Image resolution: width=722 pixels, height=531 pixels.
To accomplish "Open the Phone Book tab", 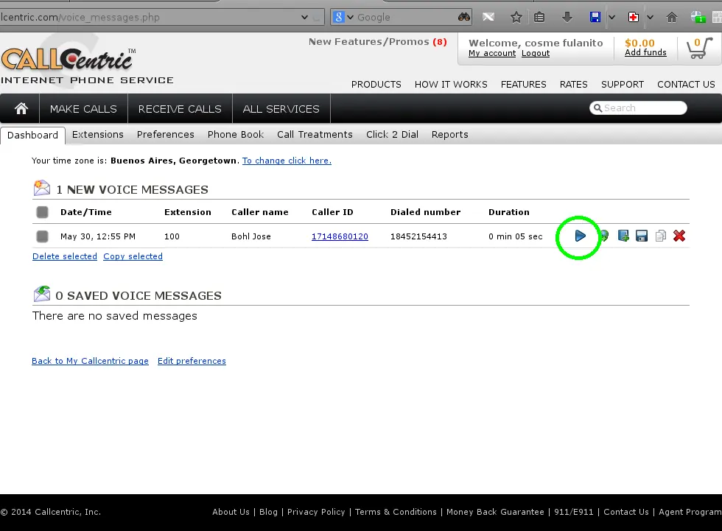I will coord(235,134).
